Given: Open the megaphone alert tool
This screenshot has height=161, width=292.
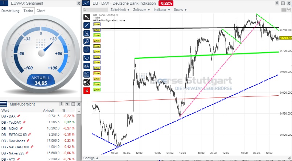Looking at the screenshot, I should pyautogui.click(x=87, y=82).
